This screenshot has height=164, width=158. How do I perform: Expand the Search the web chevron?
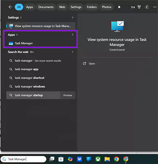[x=72, y=52]
